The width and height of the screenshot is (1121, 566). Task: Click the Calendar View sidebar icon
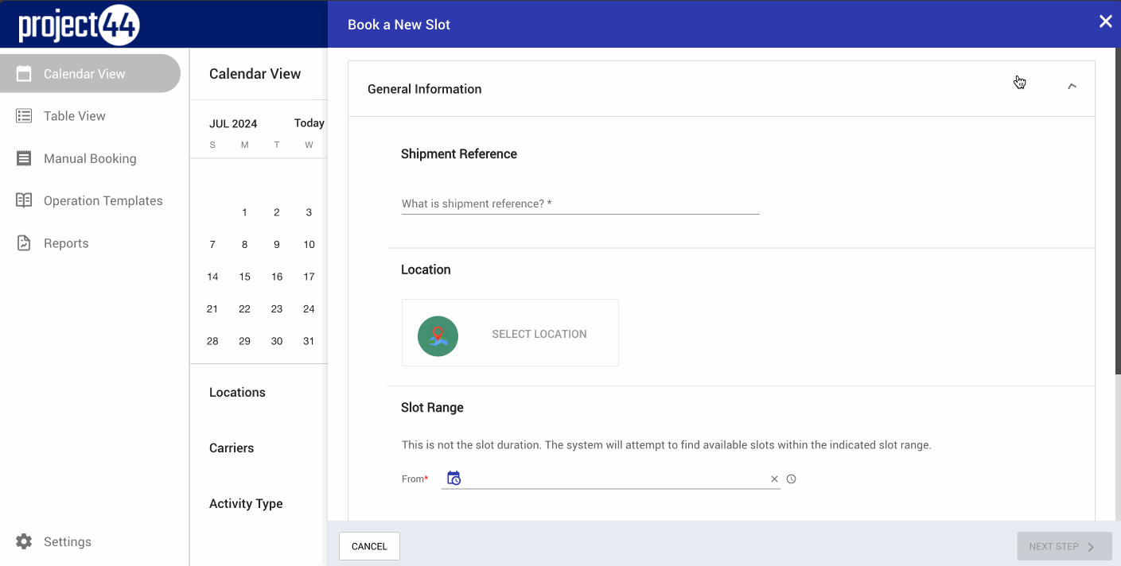tap(24, 74)
